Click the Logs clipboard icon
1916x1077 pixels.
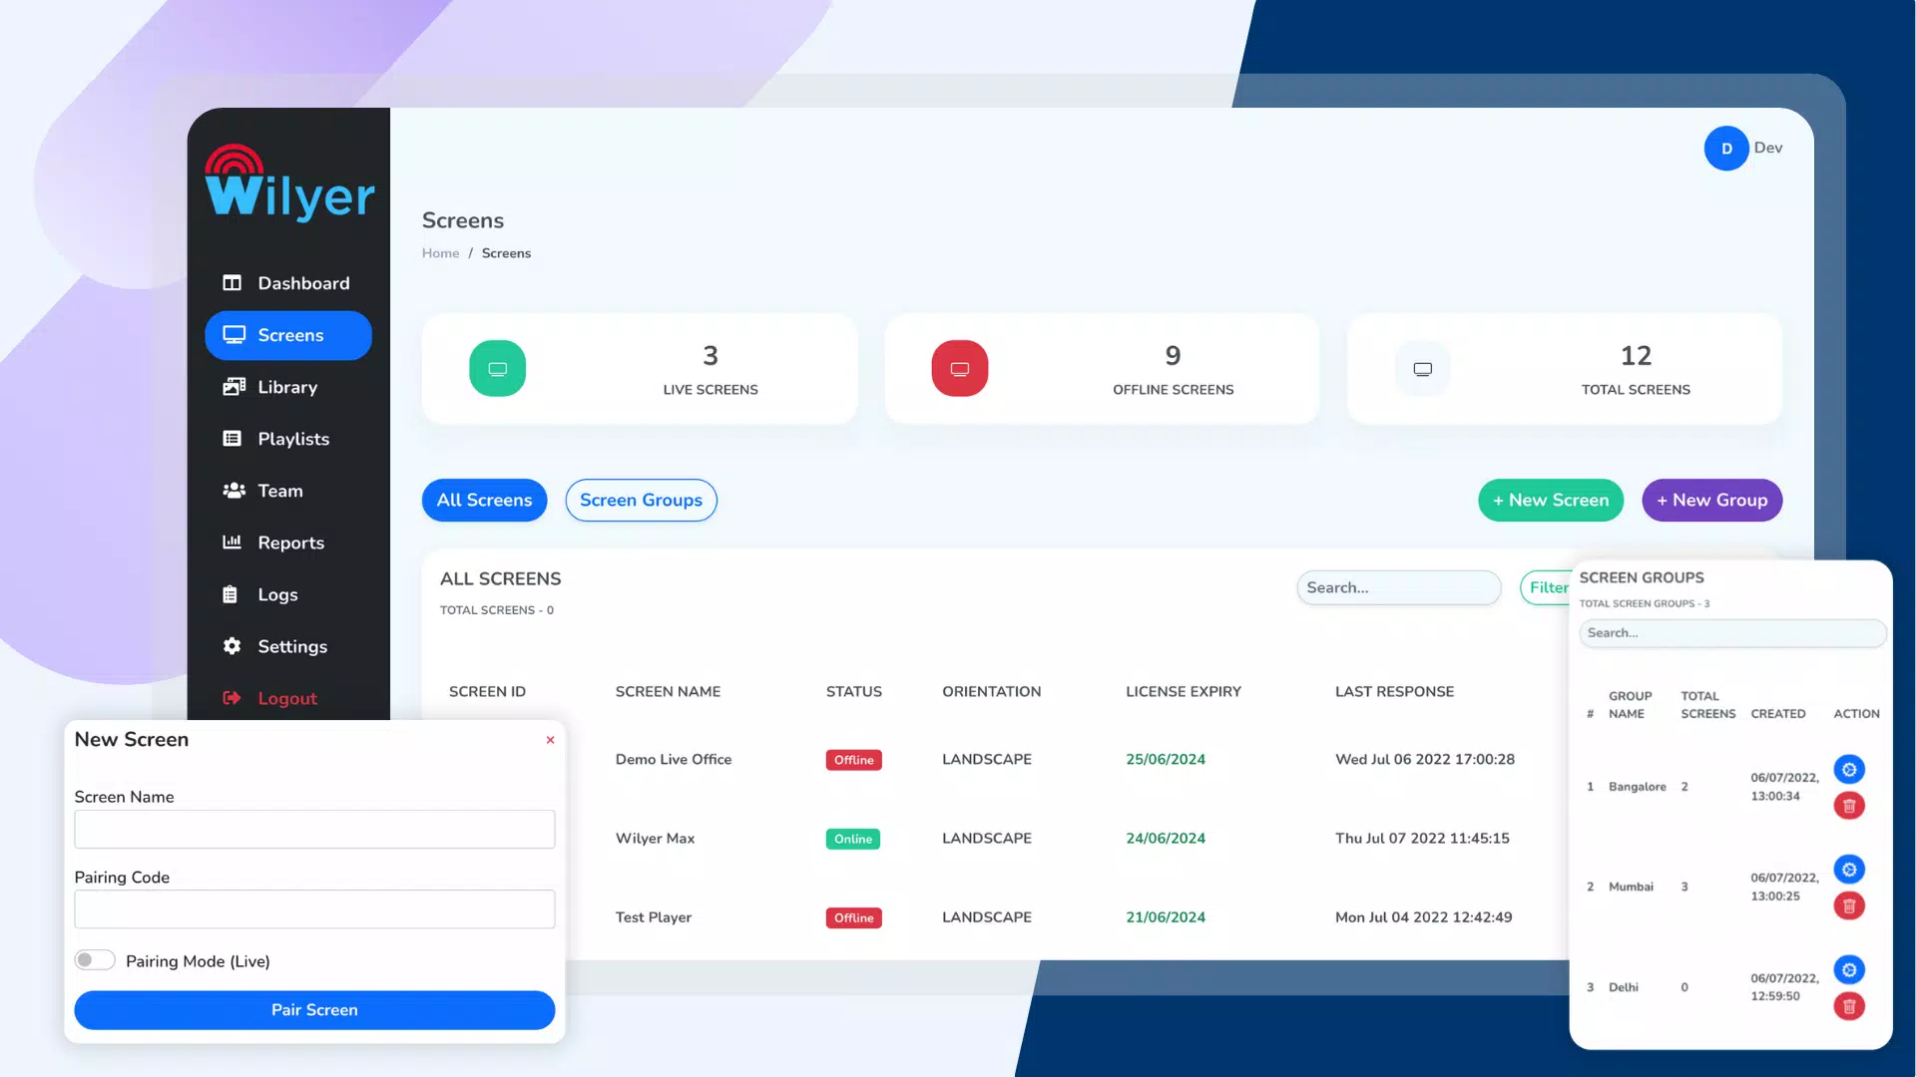tap(231, 594)
